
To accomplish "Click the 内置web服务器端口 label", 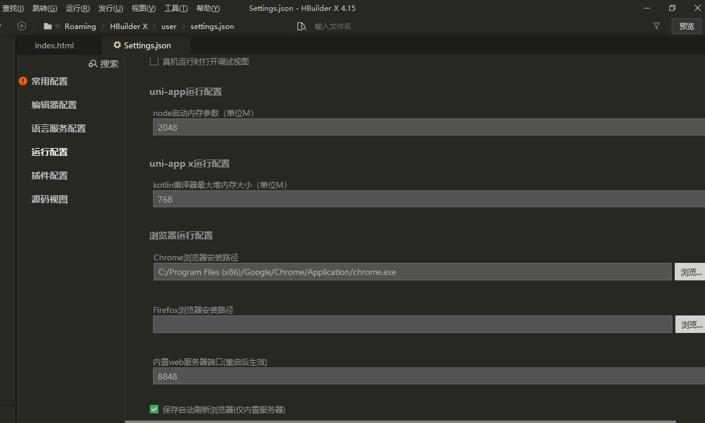I will click(x=210, y=363).
